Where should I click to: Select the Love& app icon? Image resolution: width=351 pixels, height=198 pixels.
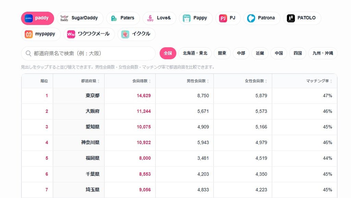pos(150,18)
